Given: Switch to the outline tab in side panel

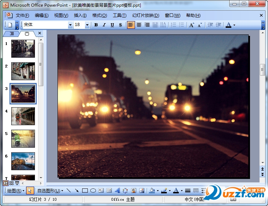Looking at the screenshot, I should tap(12, 33).
